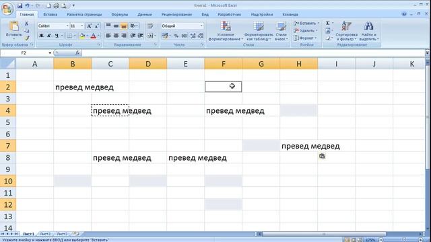Open the Надстройки tab
Screen dimensions: 431x242
(262, 15)
